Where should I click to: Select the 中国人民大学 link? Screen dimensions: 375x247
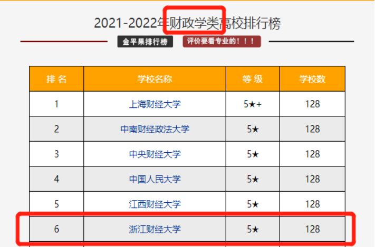coord(155,179)
